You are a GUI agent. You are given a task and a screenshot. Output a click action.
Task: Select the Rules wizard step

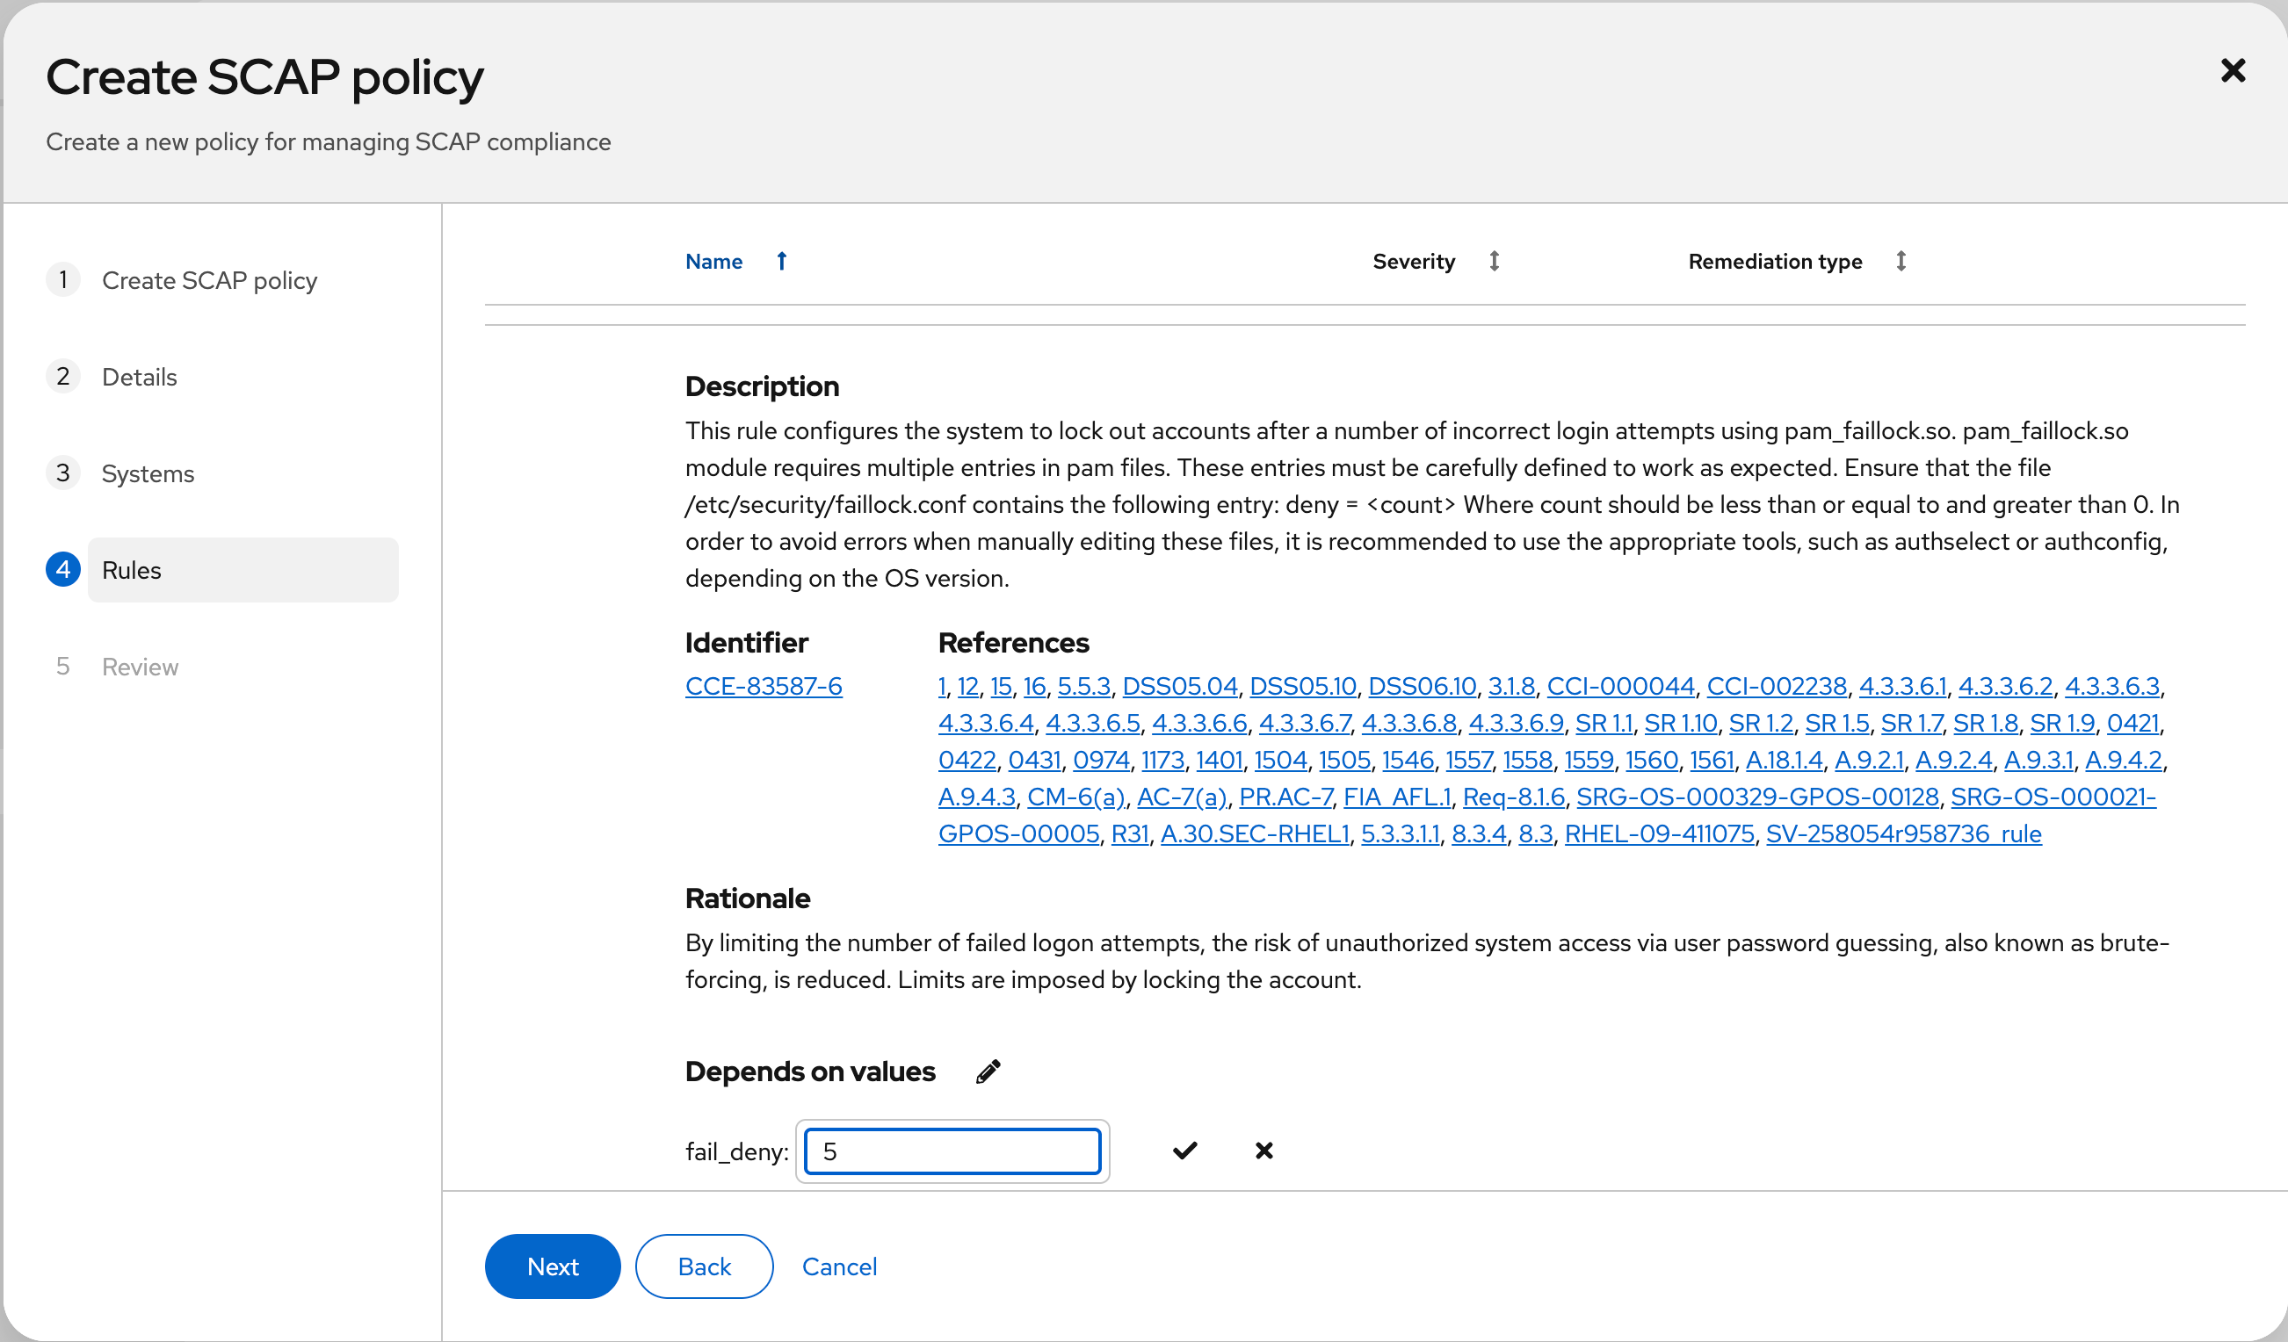(132, 570)
